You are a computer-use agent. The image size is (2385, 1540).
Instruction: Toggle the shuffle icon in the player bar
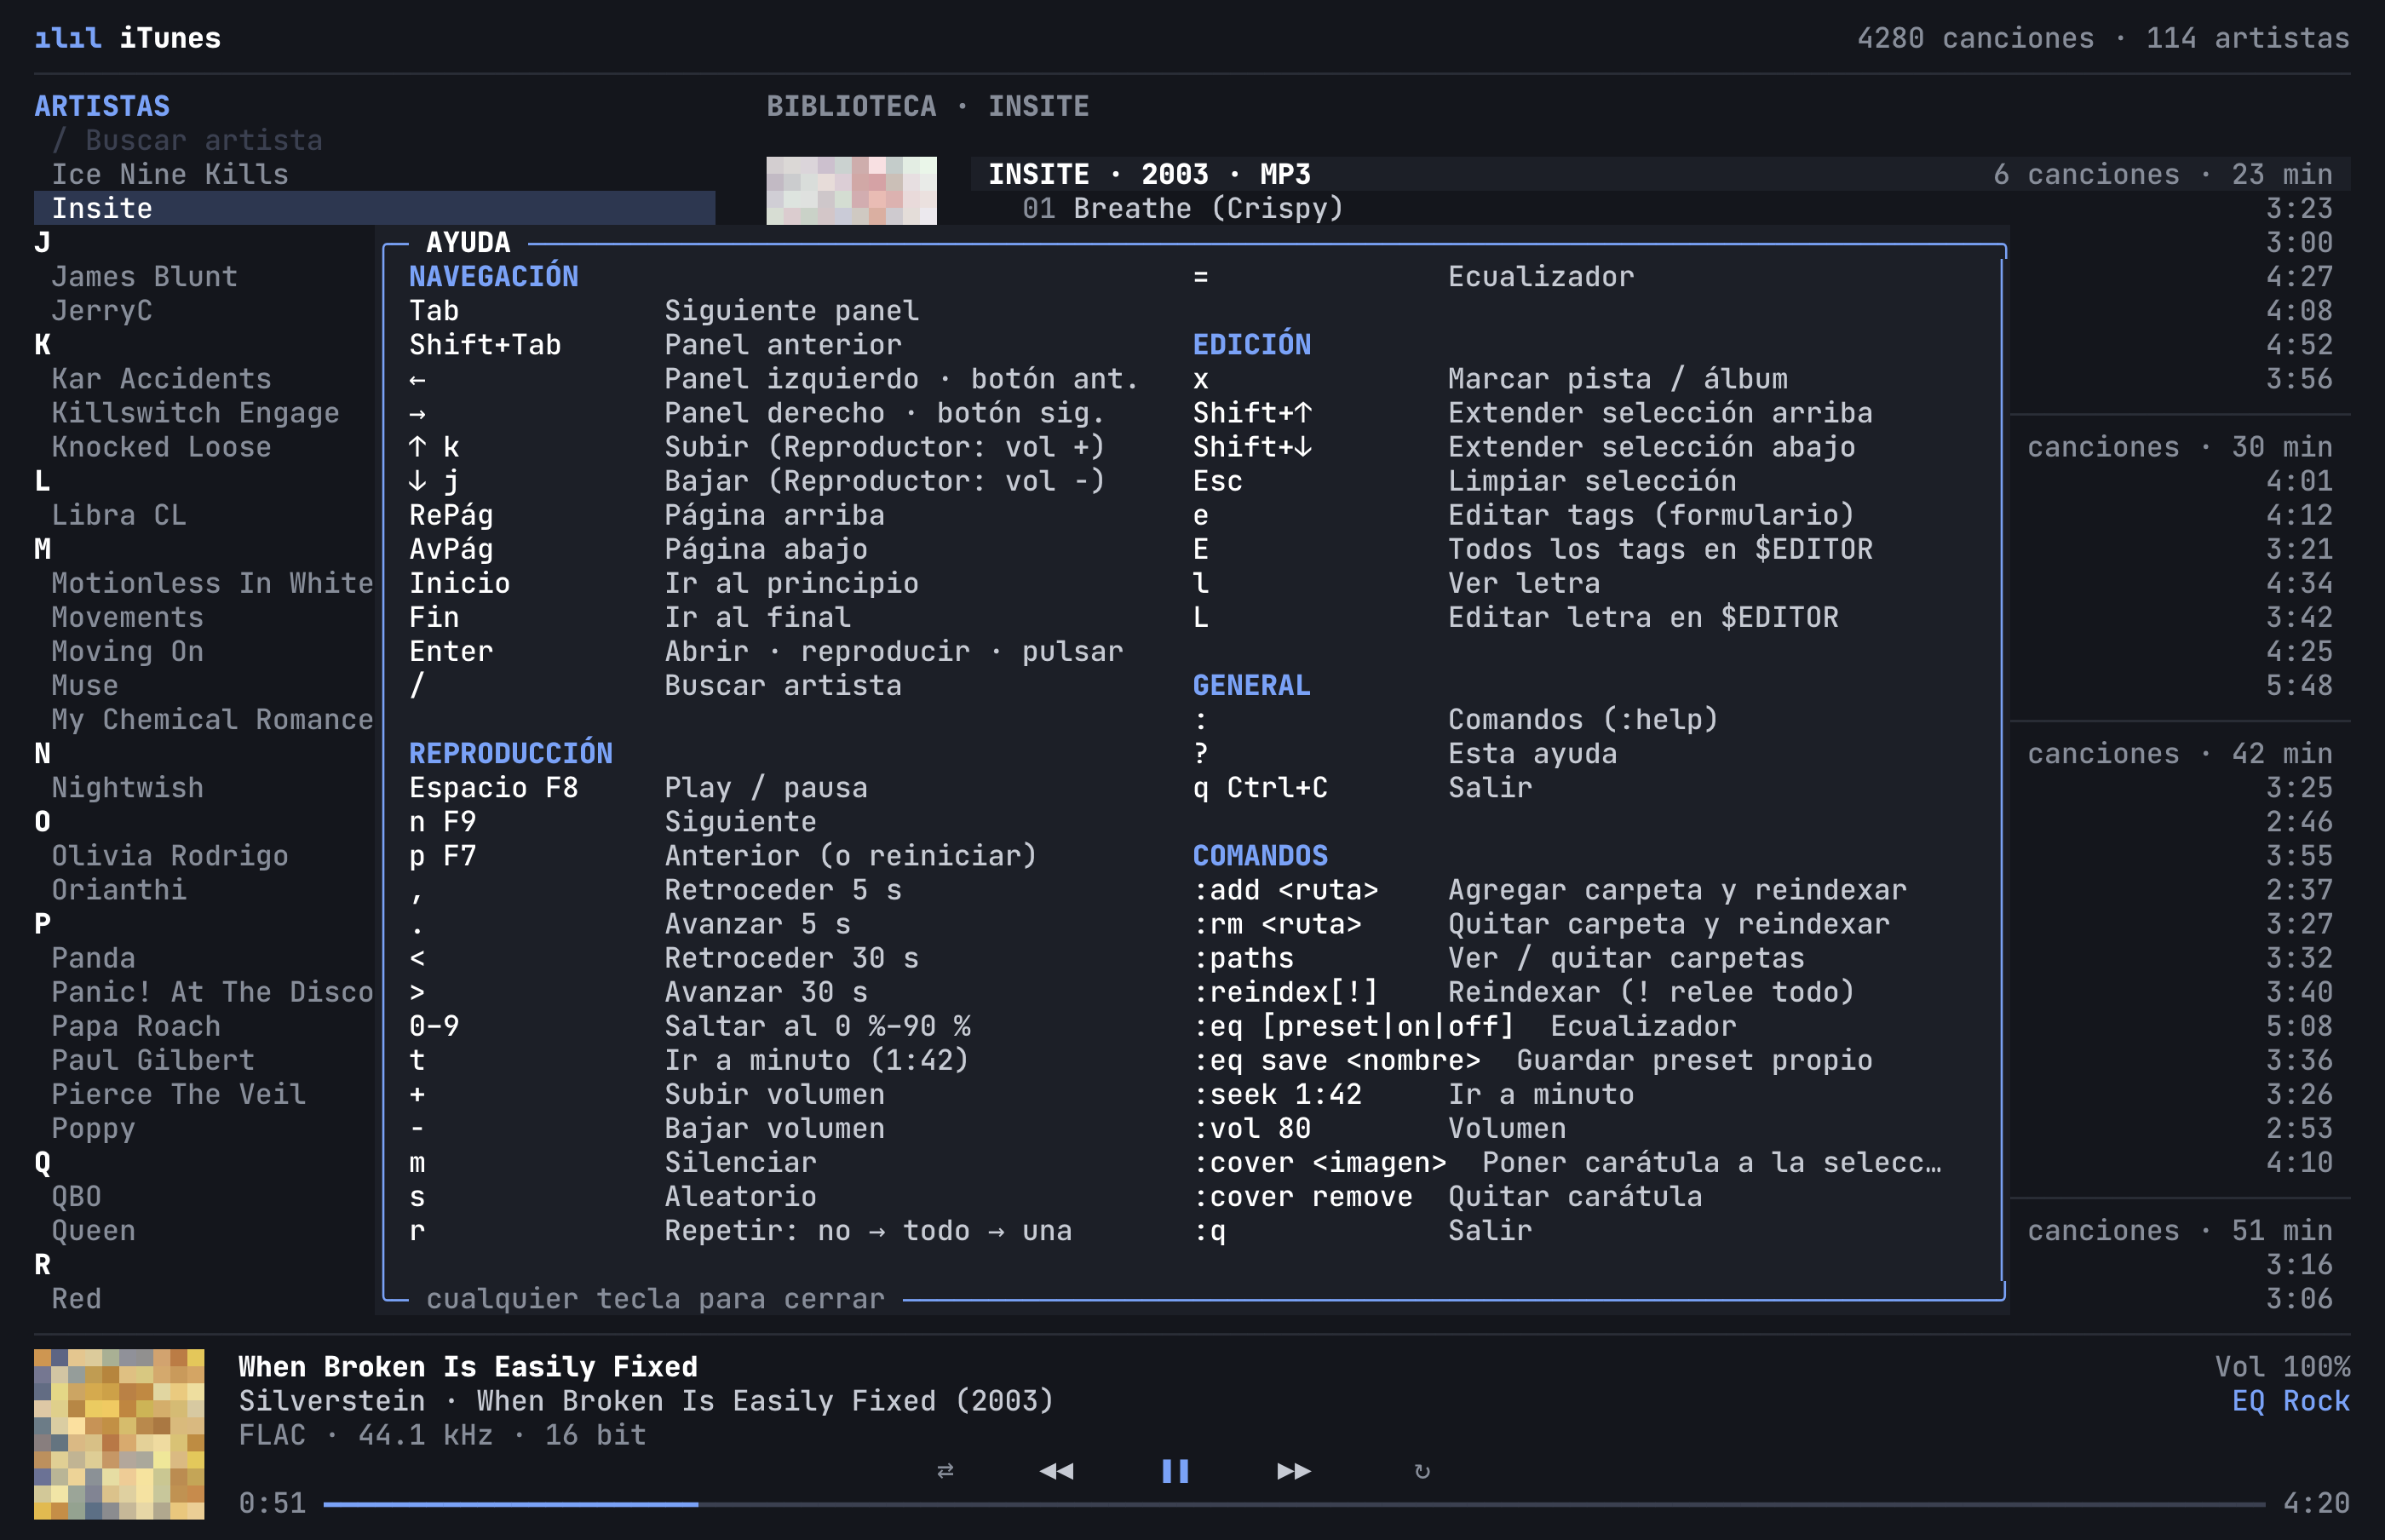(945, 1471)
